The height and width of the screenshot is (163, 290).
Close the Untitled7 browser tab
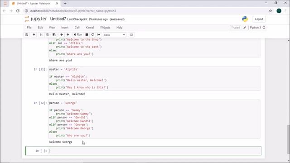[57, 3]
